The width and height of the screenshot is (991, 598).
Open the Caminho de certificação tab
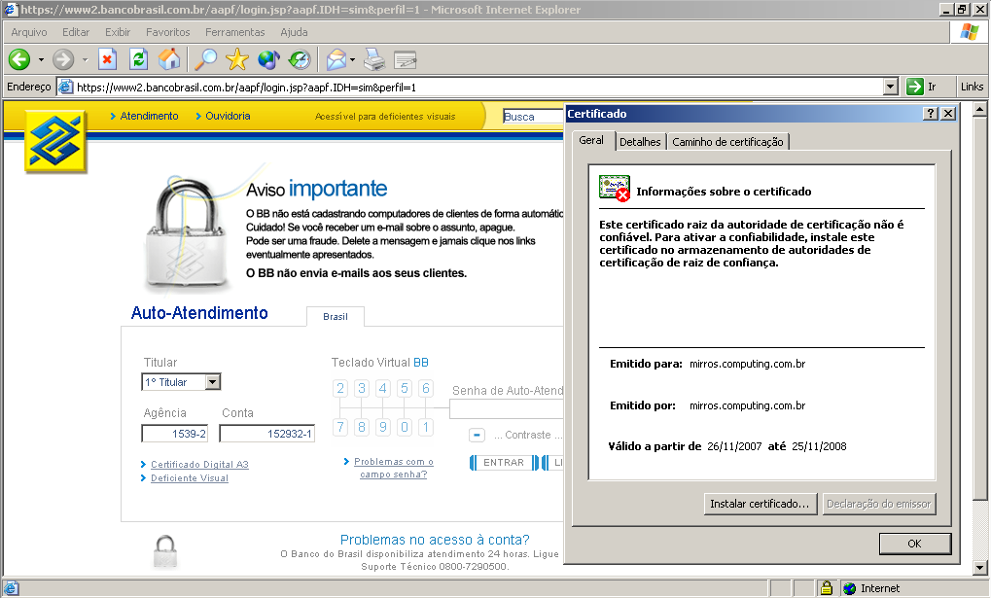[727, 142]
